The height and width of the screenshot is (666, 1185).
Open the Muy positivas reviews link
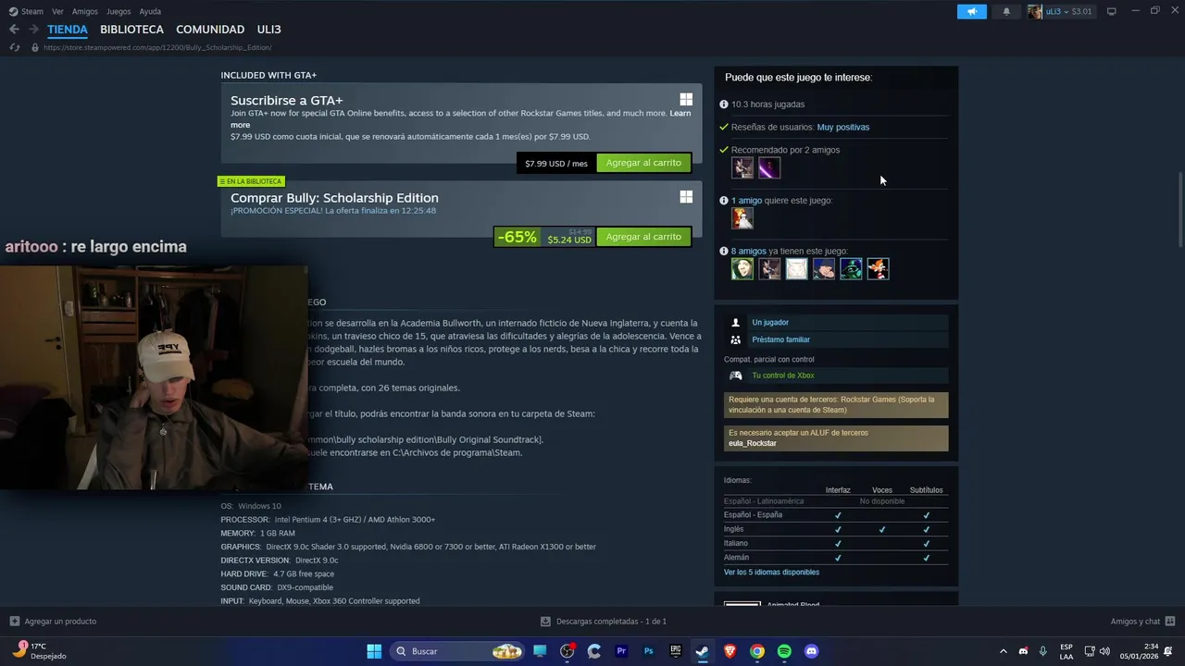(x=842, y=127)
